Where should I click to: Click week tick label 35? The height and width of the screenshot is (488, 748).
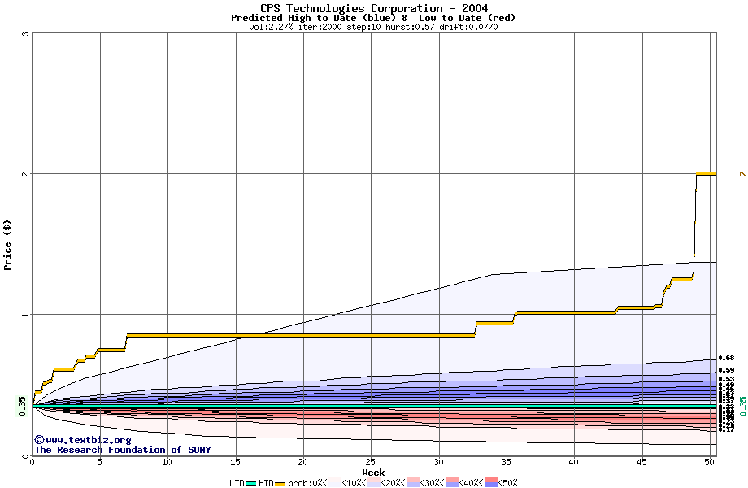coord(506,462)
